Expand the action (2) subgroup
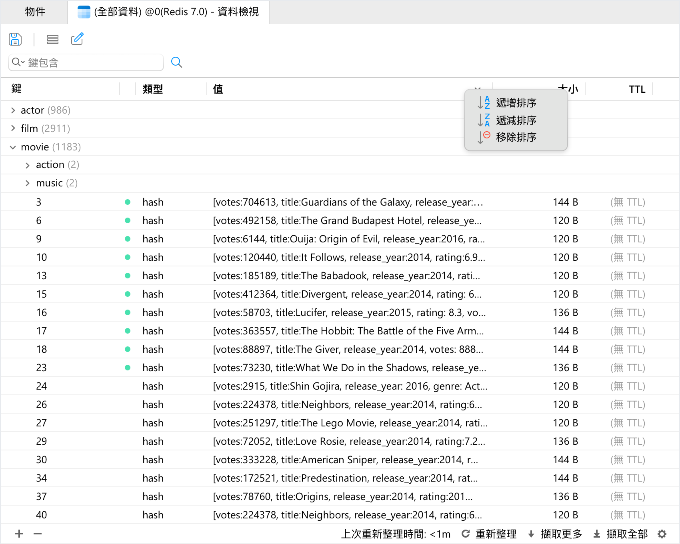The image size is (680, 544). coord(28,165)
